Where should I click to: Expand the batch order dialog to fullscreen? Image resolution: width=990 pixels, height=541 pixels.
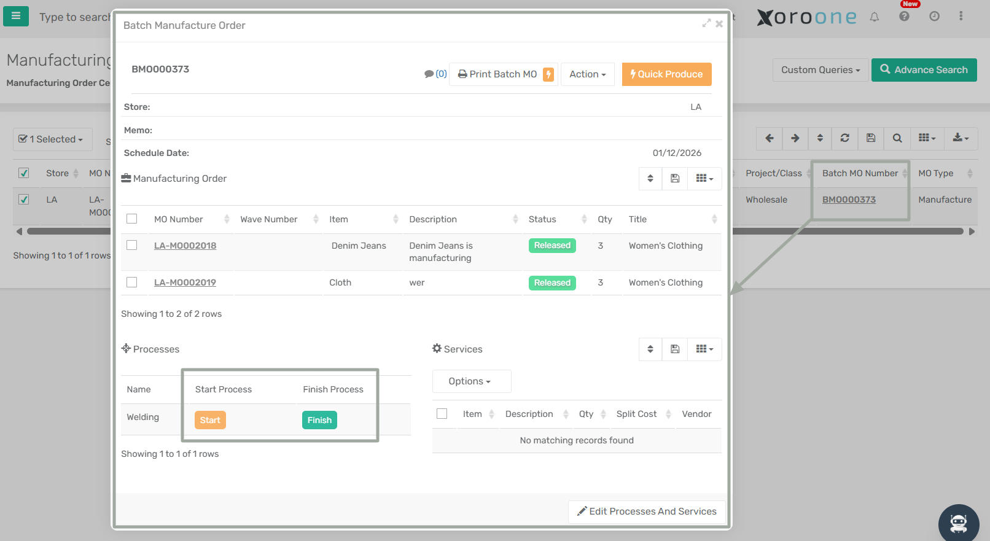[x=706, y=23]
